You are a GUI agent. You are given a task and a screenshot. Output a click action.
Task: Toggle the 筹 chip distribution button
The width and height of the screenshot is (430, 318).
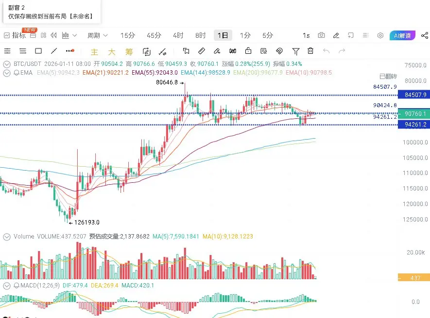(x=129, y=51)
